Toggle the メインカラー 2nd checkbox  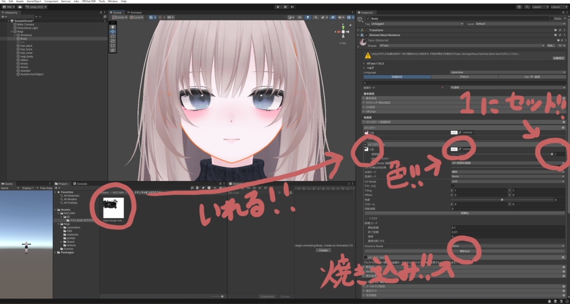[x=366, y=144]
